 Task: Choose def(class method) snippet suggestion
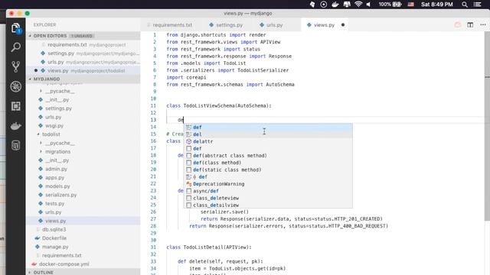(268, 163)
